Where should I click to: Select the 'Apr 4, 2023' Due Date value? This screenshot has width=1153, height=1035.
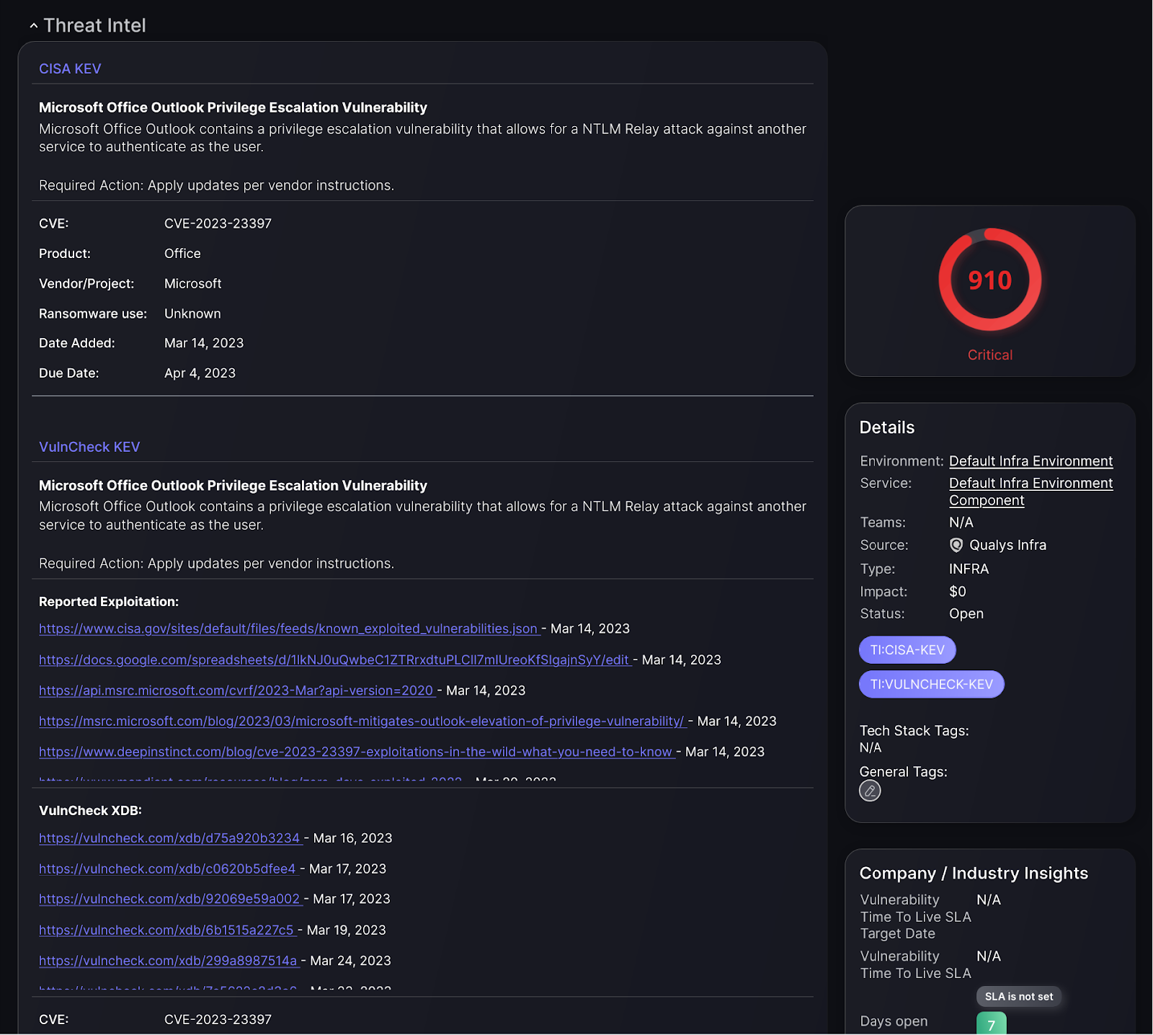click(x=200, y=373)
